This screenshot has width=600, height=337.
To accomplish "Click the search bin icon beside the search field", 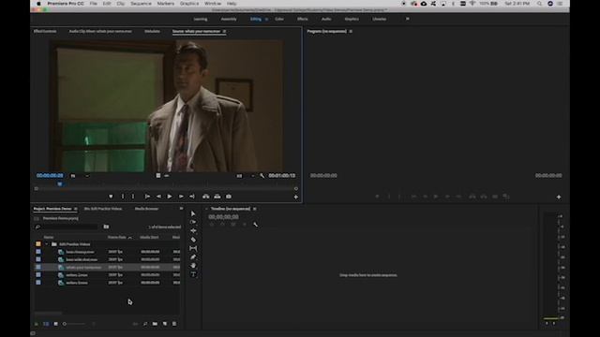I will [106, 227].
